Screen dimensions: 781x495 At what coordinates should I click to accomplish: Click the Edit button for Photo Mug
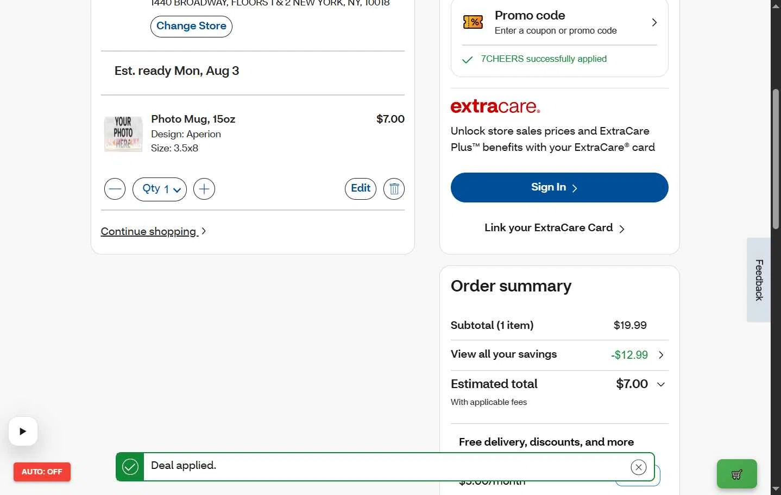pyautogui.click(x=361, y=188)
